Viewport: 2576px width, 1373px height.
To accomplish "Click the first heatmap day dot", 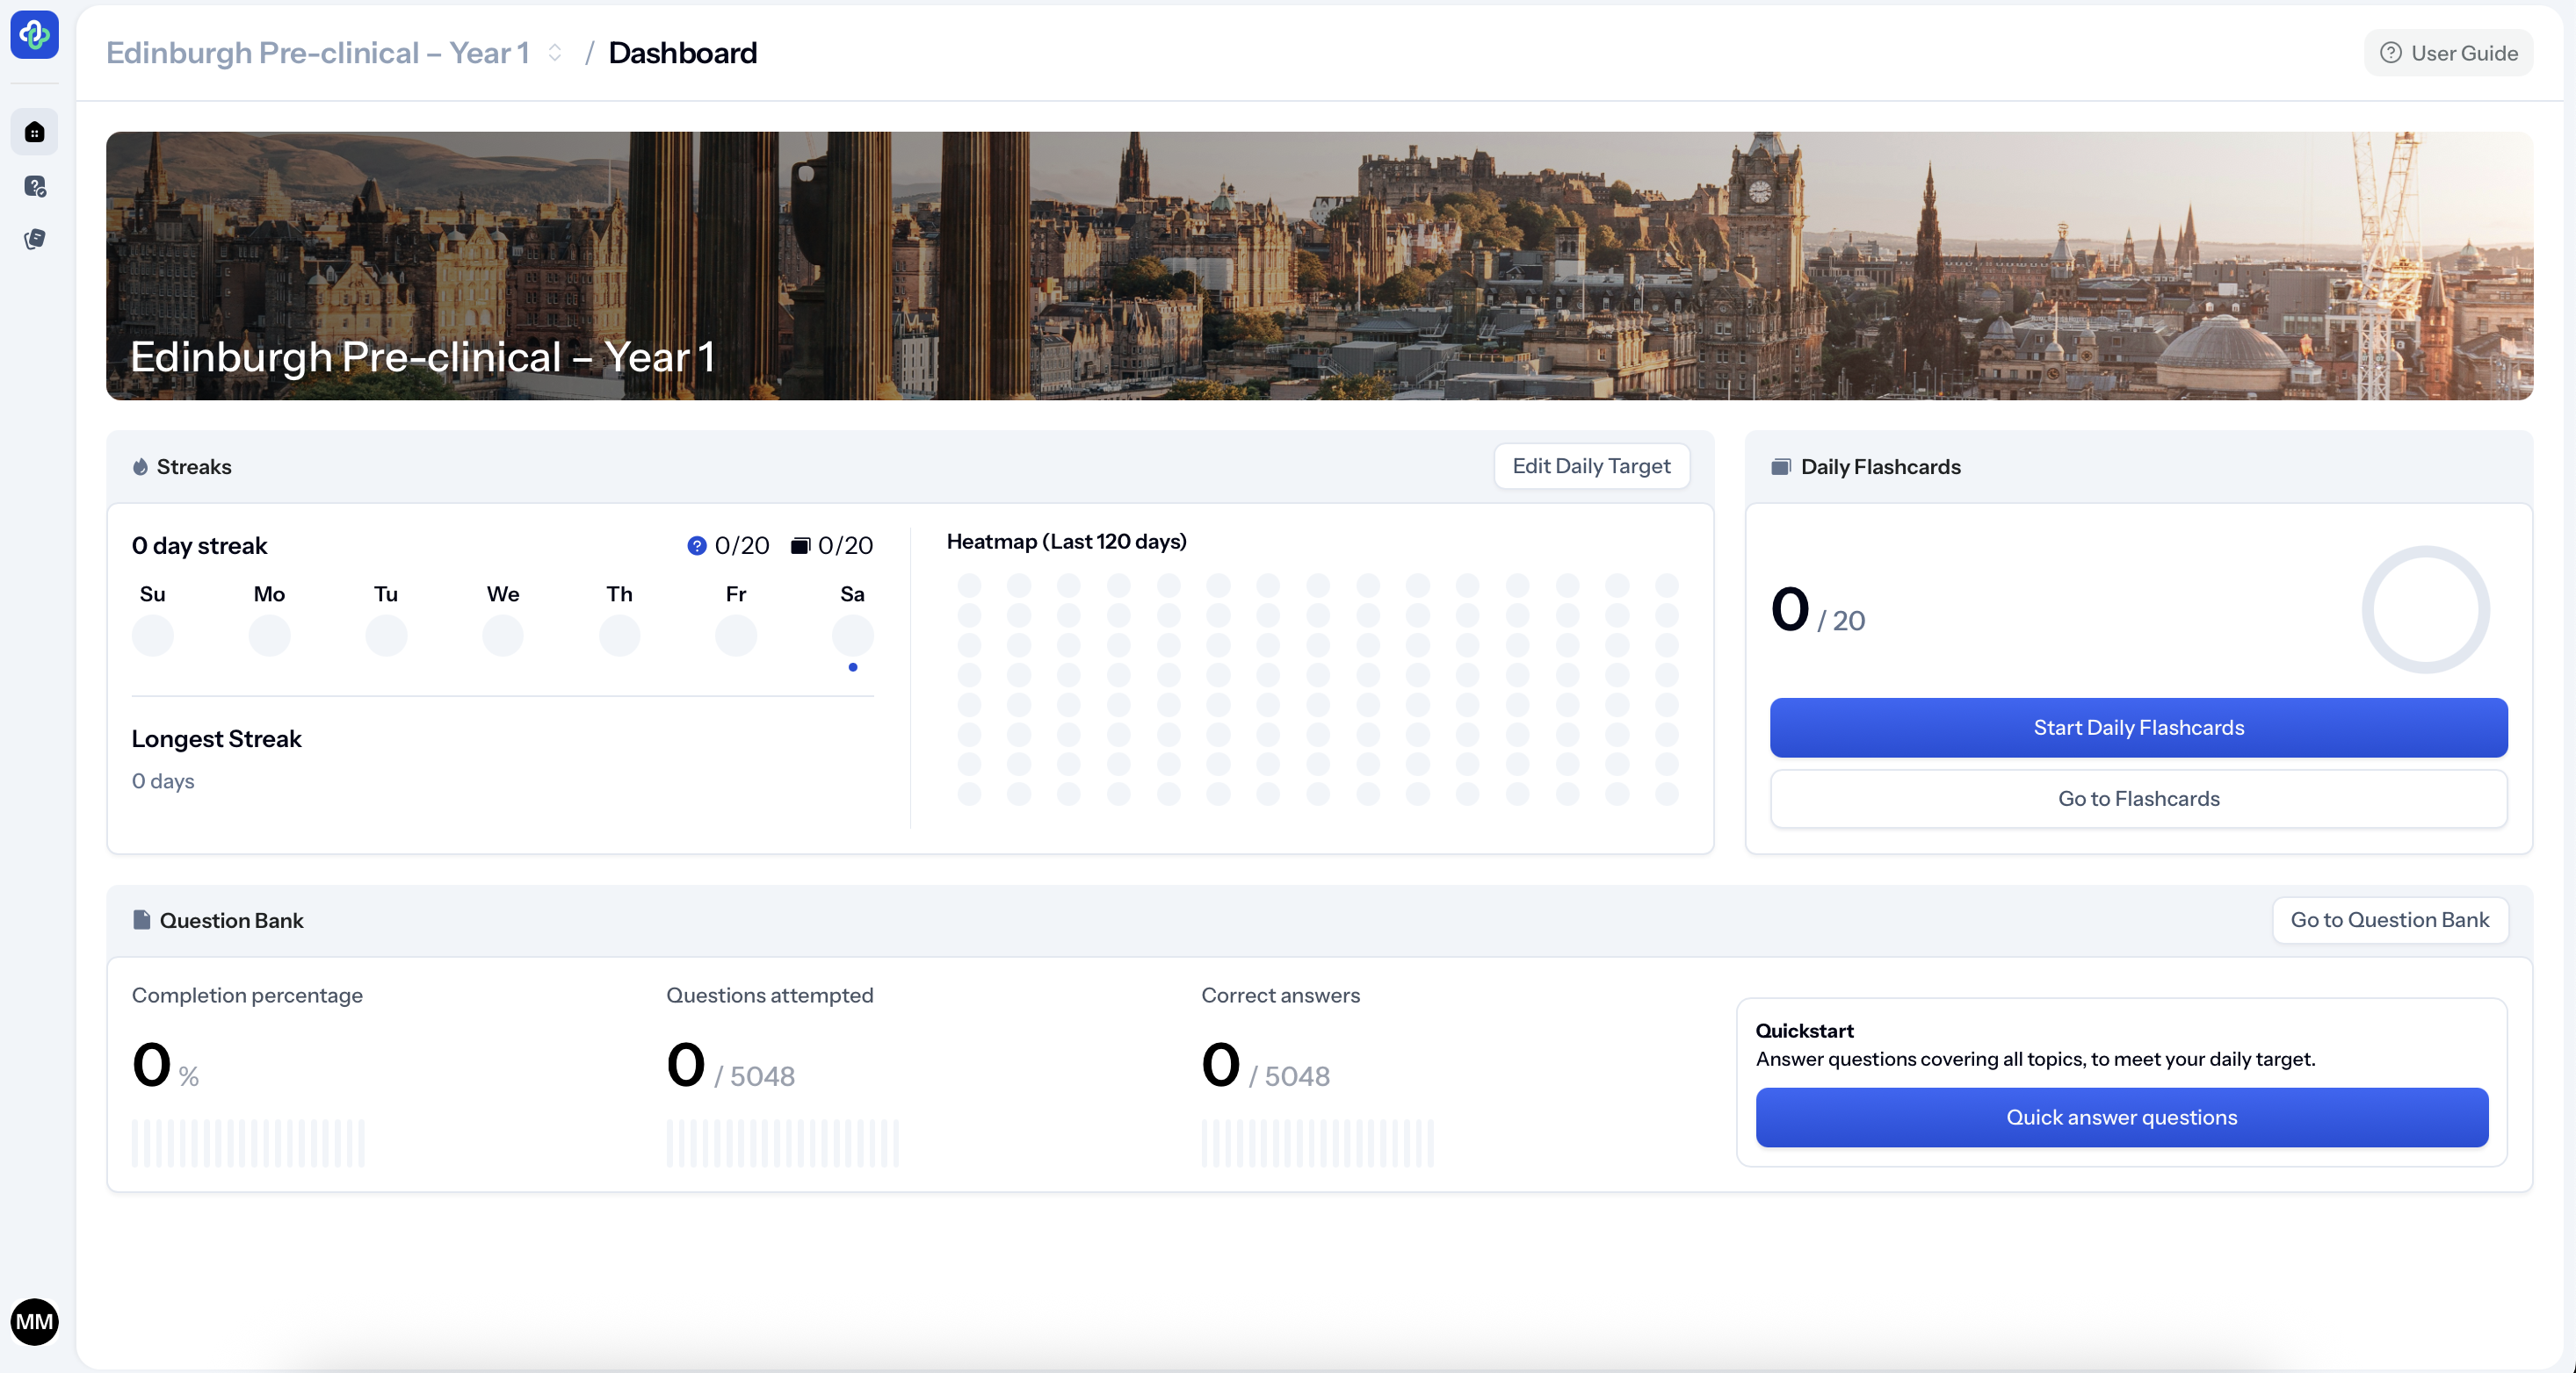I will pyautogui.click(x=968, y=585).
